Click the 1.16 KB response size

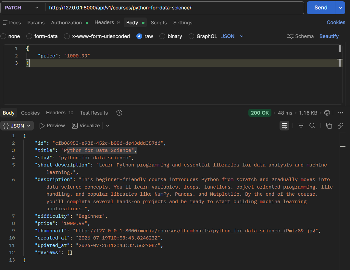tap(308, 113)
